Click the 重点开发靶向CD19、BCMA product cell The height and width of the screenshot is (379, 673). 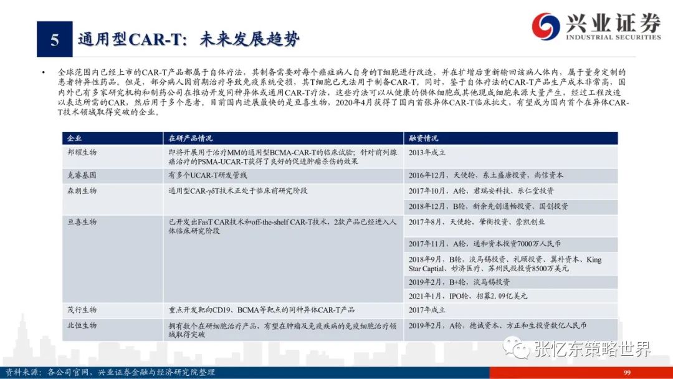tap(284, 310)
